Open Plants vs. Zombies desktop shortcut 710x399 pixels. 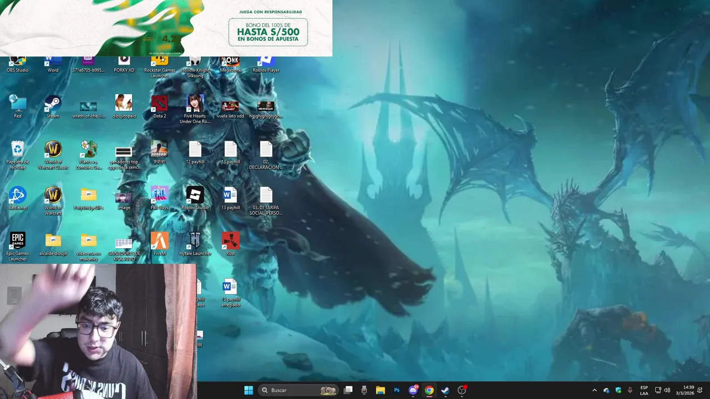(88, 155)
